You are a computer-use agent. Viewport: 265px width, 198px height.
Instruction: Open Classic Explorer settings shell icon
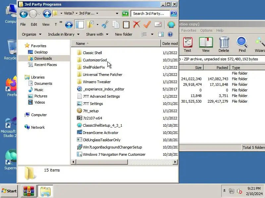click(171, 24)
